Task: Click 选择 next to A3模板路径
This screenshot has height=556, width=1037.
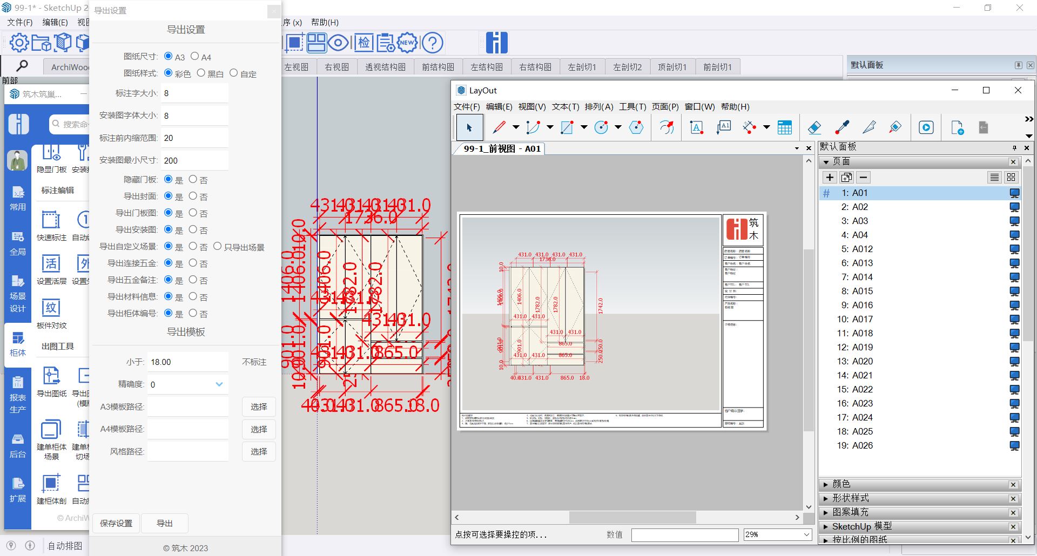Action: click(259, 406)
